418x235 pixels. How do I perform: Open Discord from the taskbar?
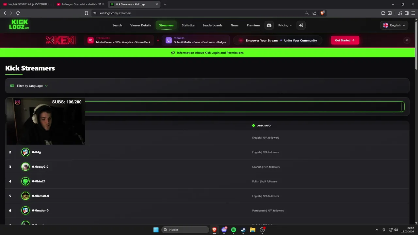pyautogui.click(x=224, y=230)
